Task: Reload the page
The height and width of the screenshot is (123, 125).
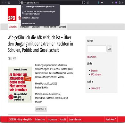Action: click(x=88, y=3)
